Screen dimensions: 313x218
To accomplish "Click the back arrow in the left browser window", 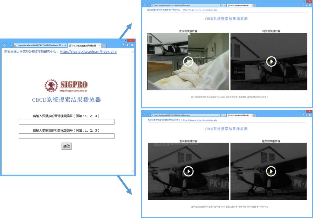I will click(5, 45).
